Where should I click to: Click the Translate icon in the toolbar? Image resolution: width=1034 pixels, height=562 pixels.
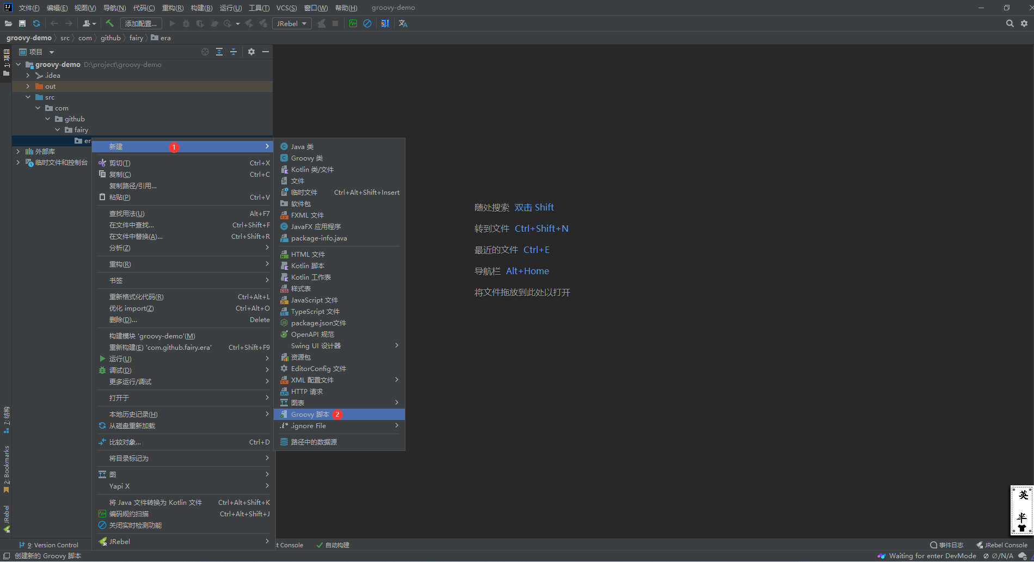[x=403, y=23]
